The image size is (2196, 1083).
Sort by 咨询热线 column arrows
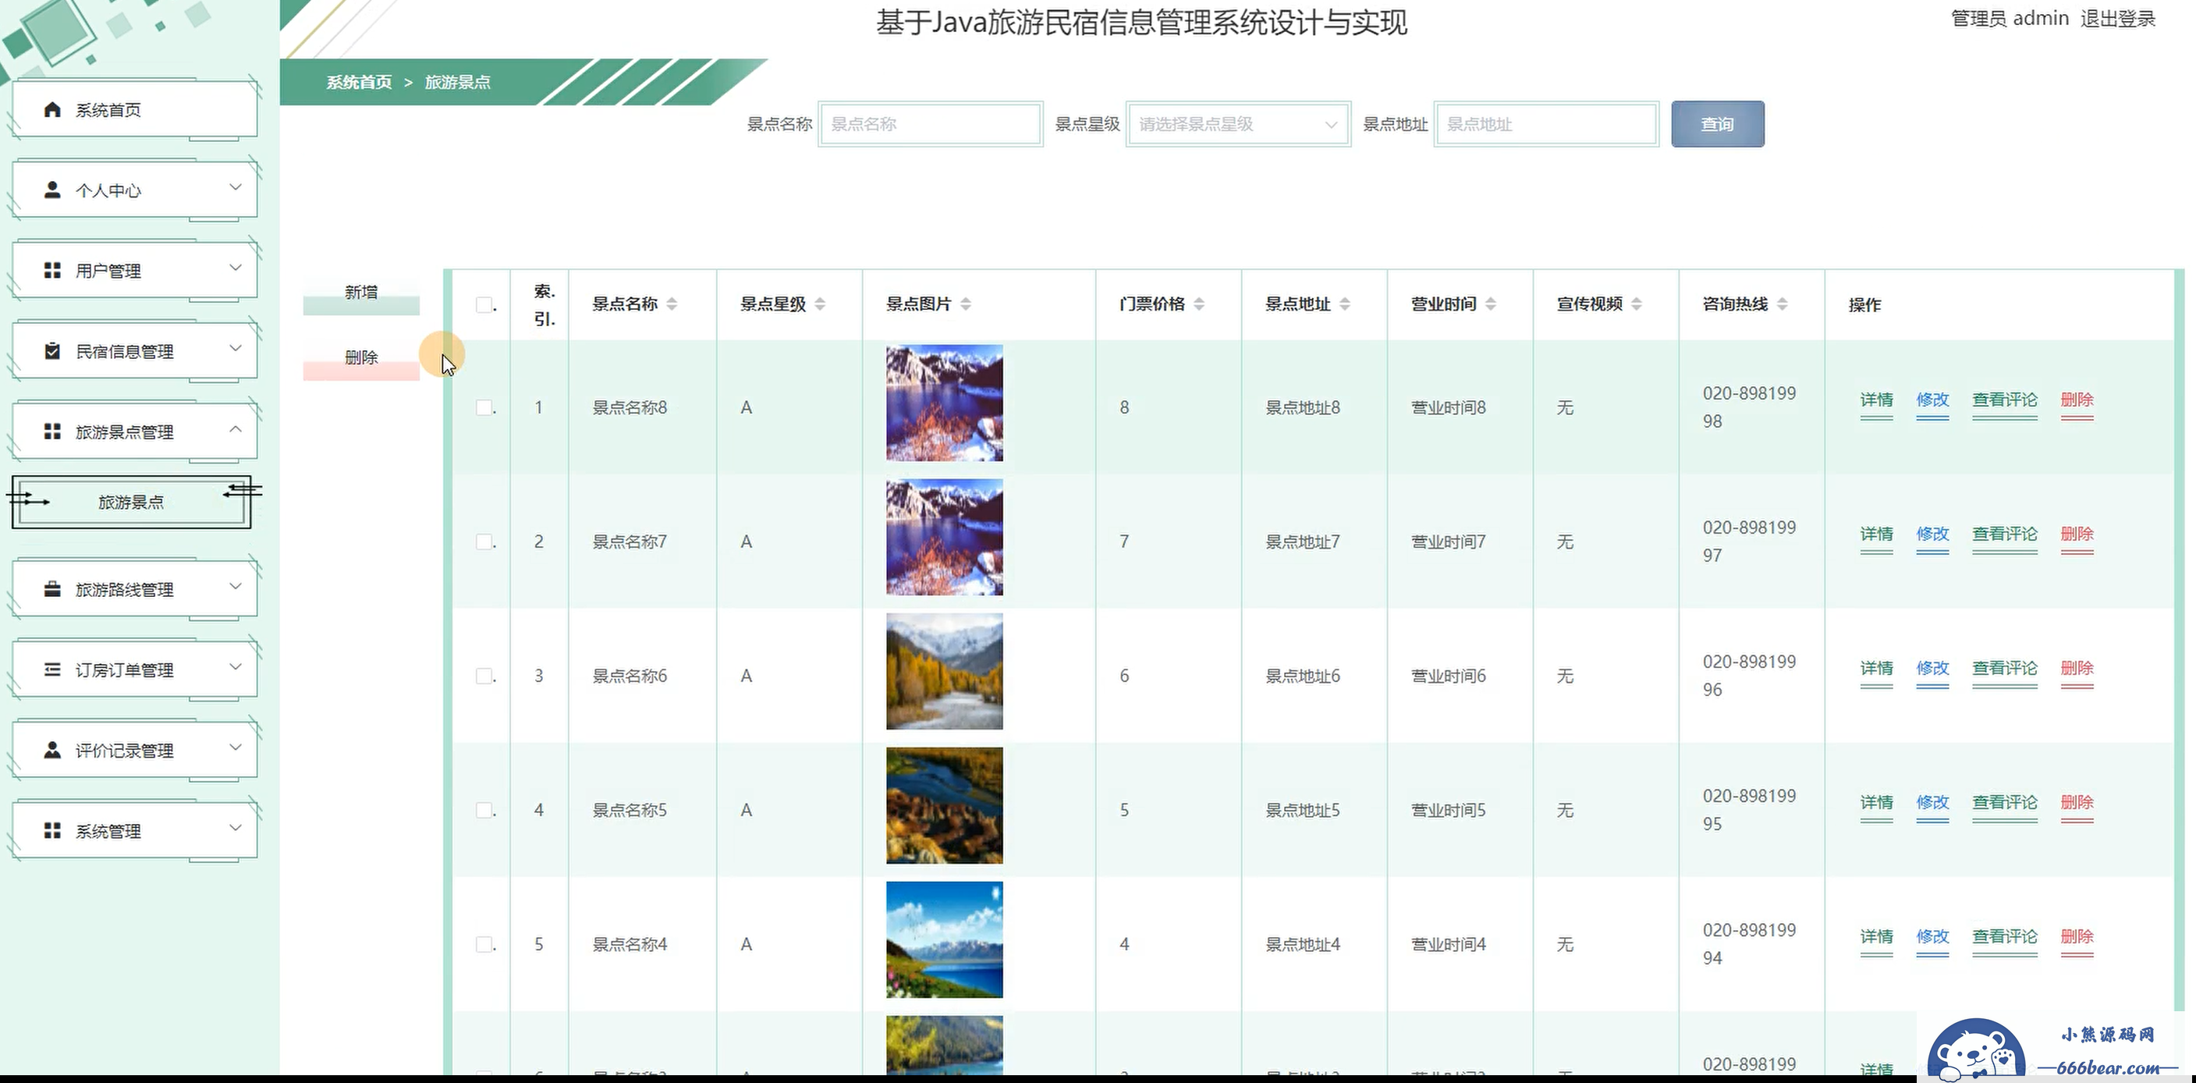(1783, 304)
